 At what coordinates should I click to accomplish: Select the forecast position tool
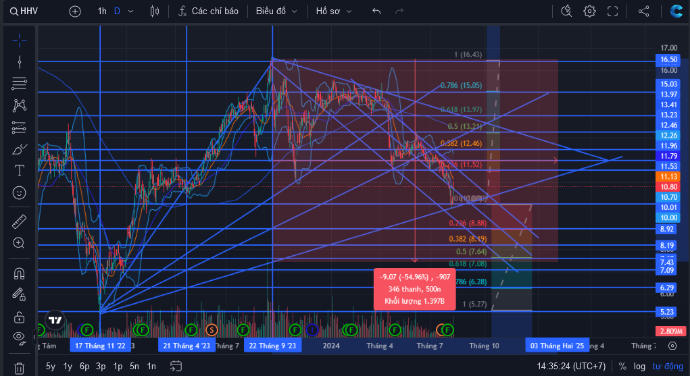click(20, 128)
